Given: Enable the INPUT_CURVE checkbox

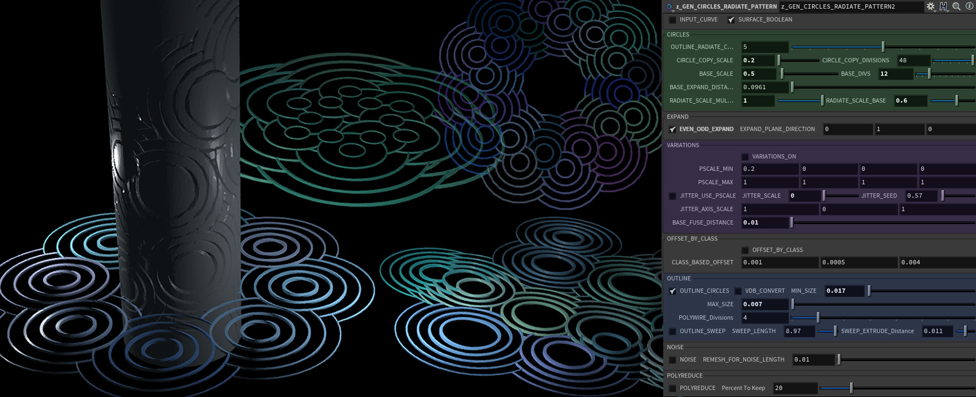Looking at the screenshot, I should 672,20.
